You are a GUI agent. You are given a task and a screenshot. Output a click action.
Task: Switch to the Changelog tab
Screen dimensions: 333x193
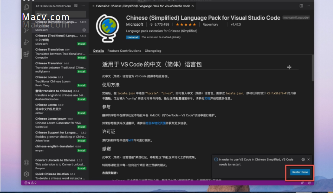point(153,51)
